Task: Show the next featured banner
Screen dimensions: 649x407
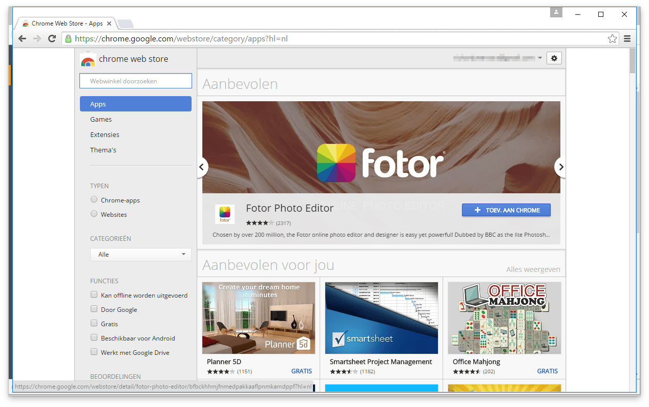Action: (560, 167)
